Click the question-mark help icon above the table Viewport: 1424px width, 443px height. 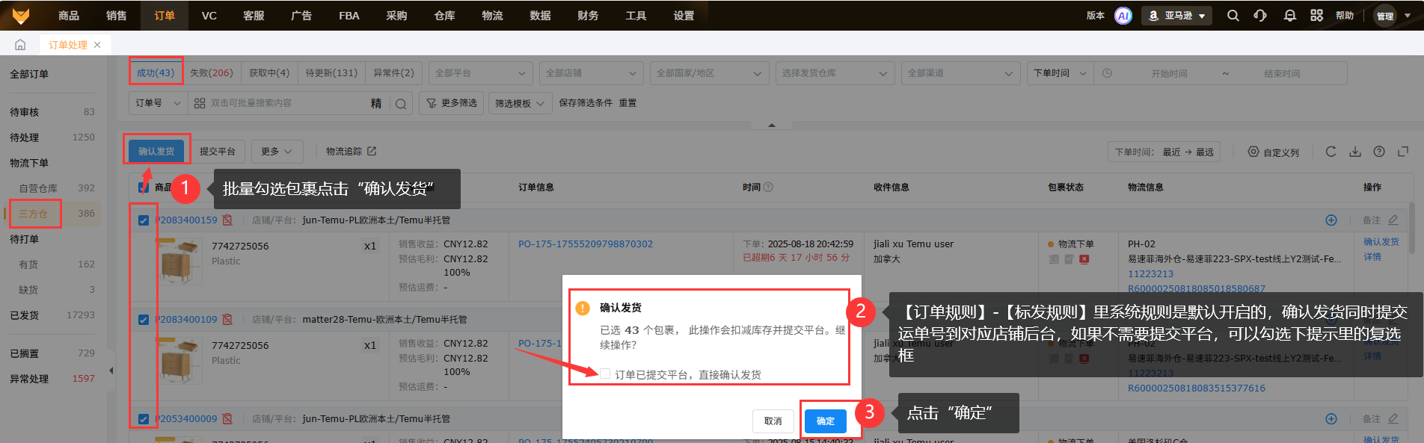[x=1379, y=152]
